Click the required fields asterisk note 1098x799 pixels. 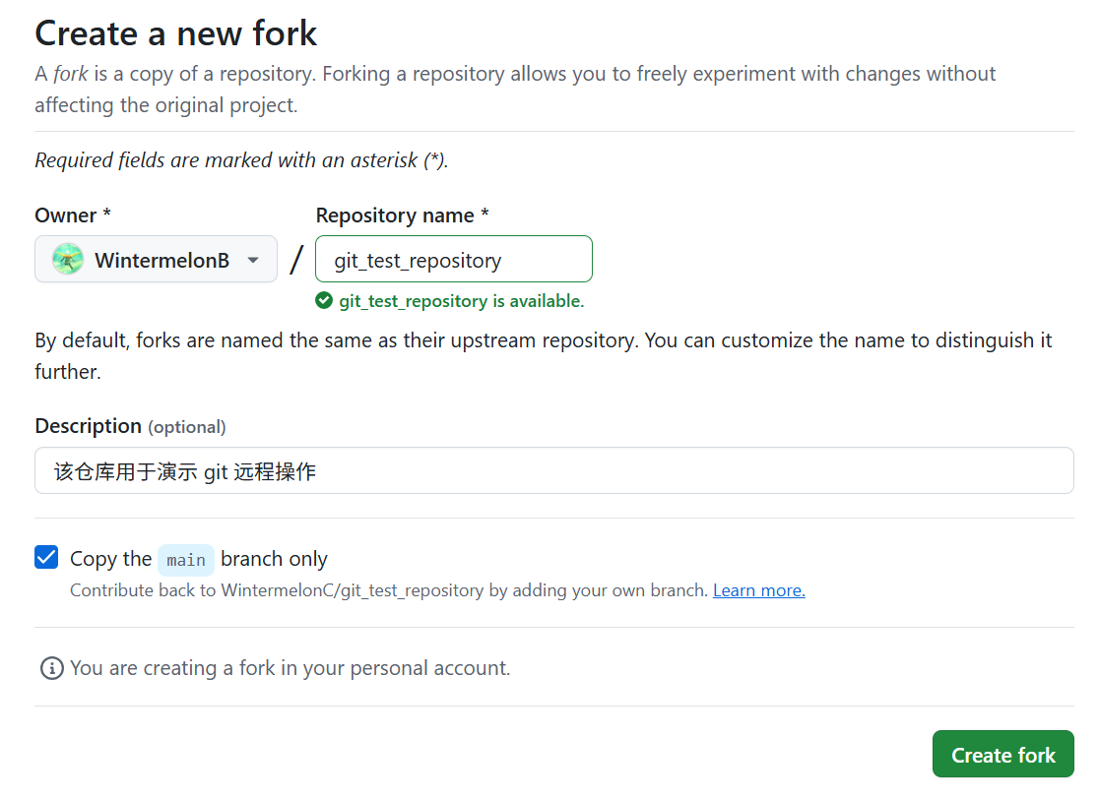click(x=241, y=159)
